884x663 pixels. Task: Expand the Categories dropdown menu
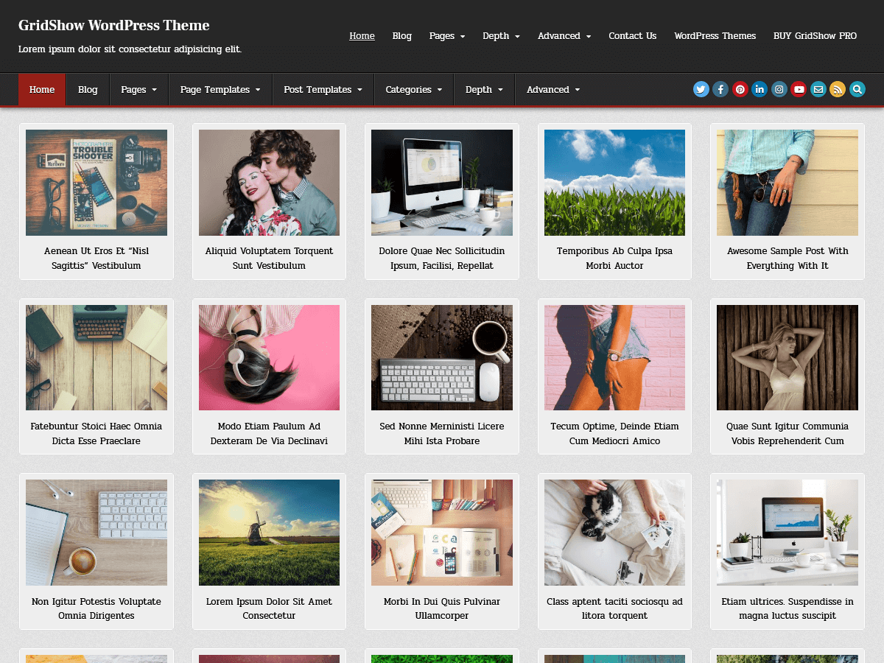coord(413,89)
